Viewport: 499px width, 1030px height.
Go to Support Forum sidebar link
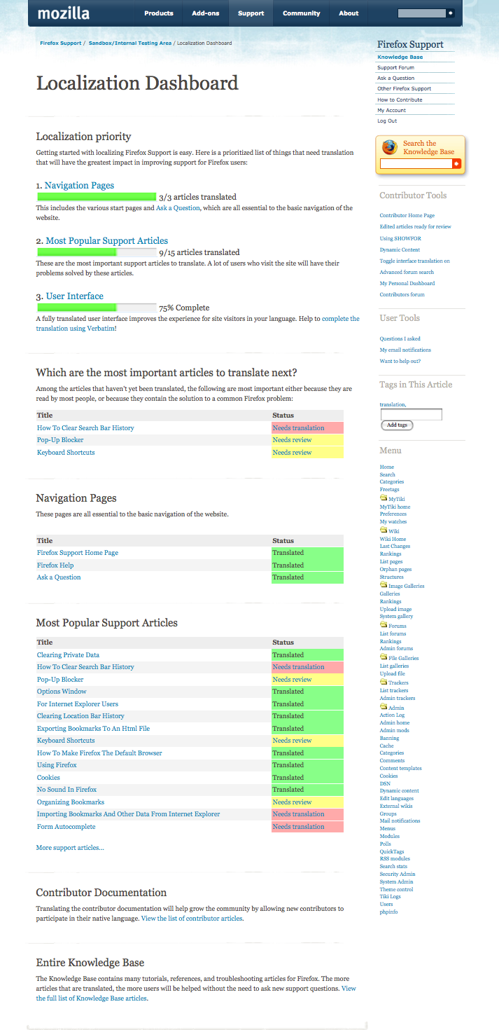point(395,68)
